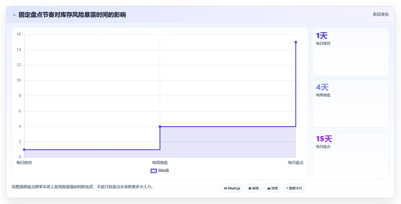Select the Chart.js tag pill
Image resolution: width=401 pixels, height=204 pixels.
coord(232,188)
